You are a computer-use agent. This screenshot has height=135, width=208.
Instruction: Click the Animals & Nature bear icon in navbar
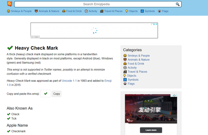coord(36,11)
